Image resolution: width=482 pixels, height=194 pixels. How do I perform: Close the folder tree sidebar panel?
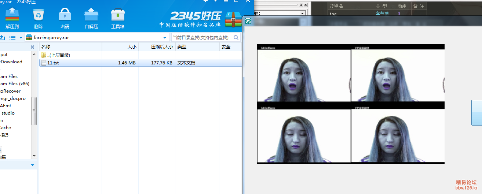[x=32, y=47]
